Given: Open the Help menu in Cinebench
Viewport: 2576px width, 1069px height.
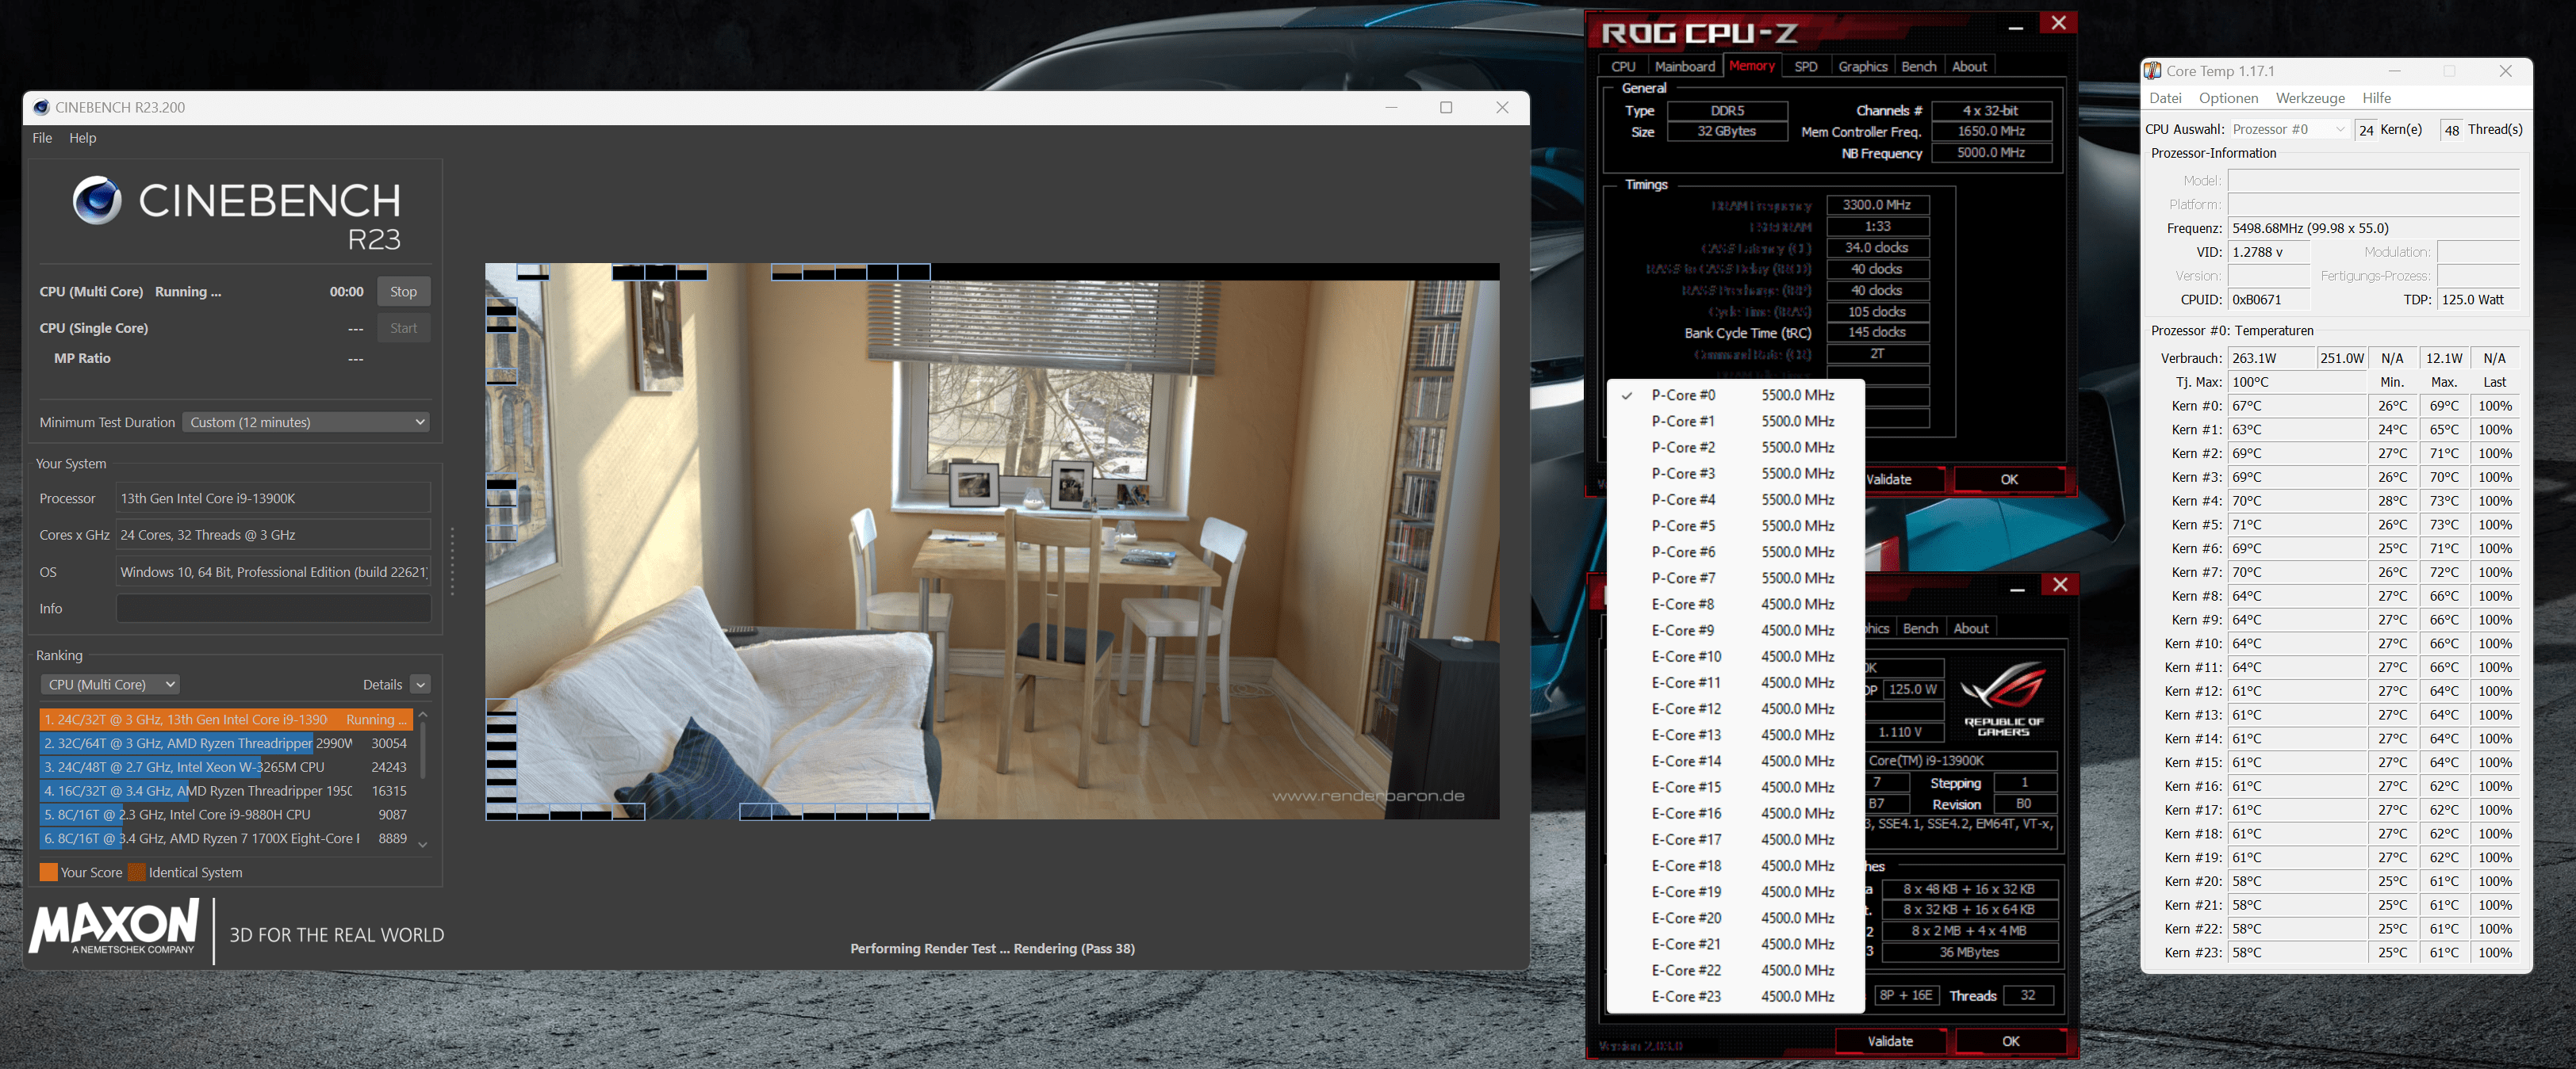Looking at the screenshot, I should coord(83,138).
